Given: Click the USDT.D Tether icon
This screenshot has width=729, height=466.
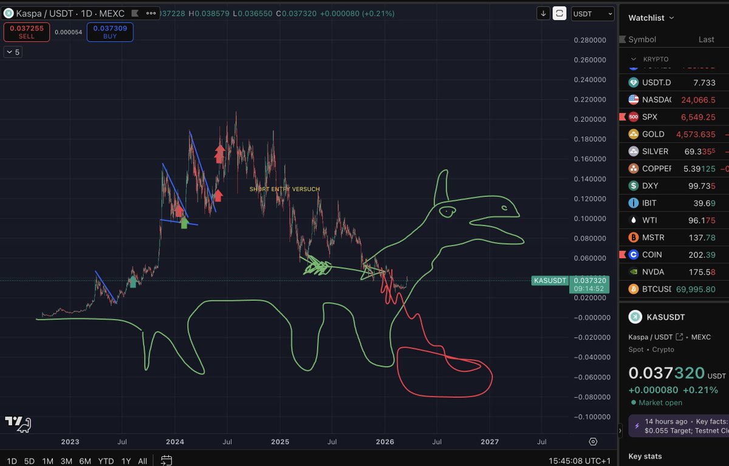Looking at the screenshot, I should [634, 83].
